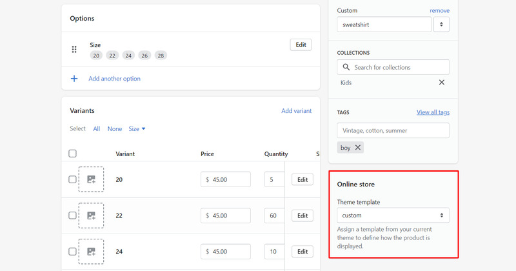516x271 pixels.
Task: Open the Size filter dropdown in Variants
Action: coord(137,129)
